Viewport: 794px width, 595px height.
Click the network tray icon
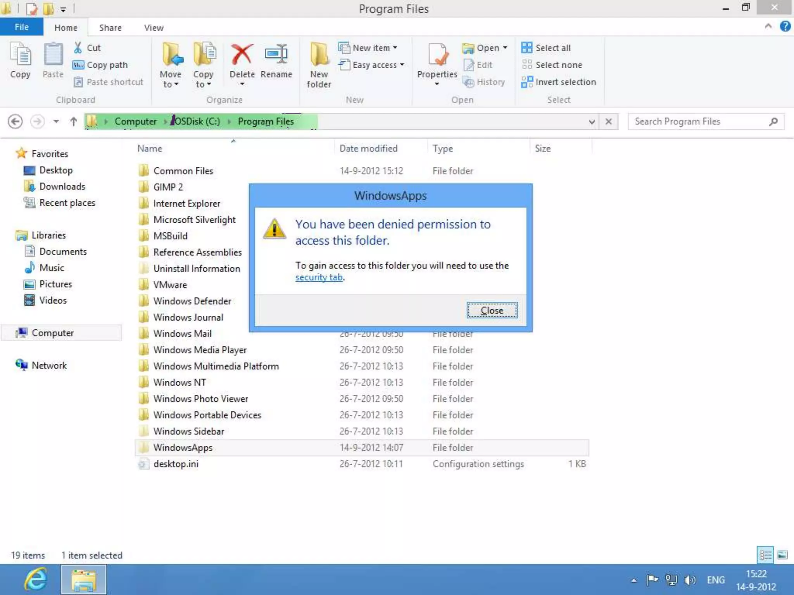click(x=671, y=580)
